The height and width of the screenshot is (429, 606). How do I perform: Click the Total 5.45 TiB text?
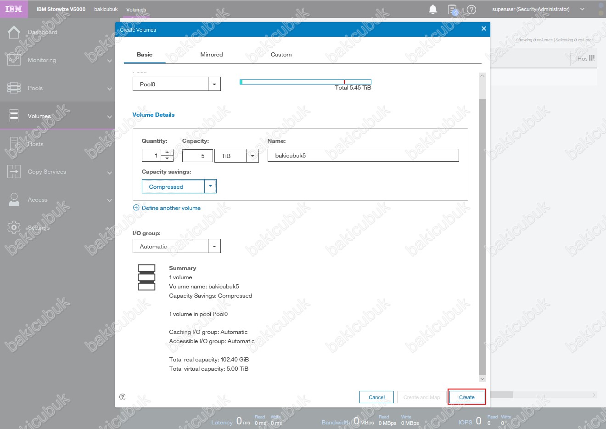click(x=353, y=88)
